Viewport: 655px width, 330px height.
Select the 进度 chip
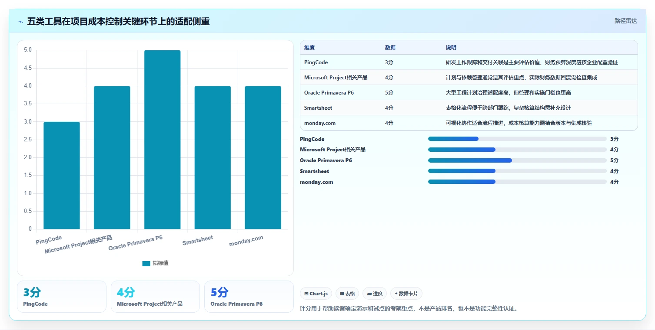(x=375, y=294)
